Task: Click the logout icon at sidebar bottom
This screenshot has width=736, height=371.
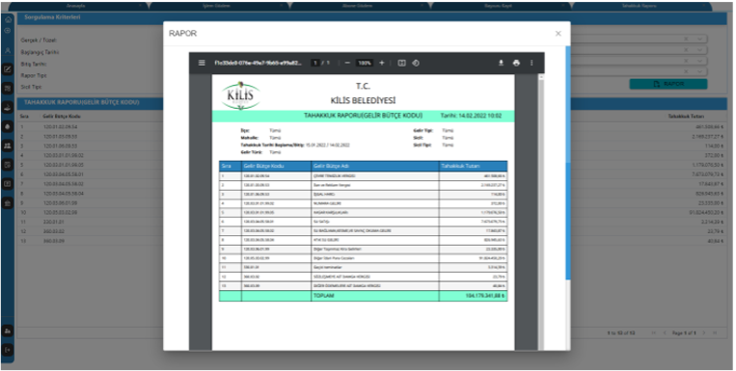Action: [8, 350]
